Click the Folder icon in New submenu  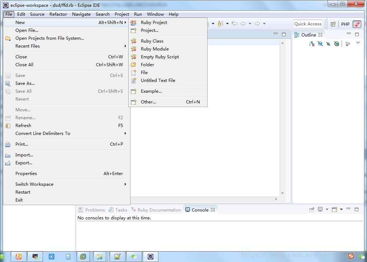[133, 64]
